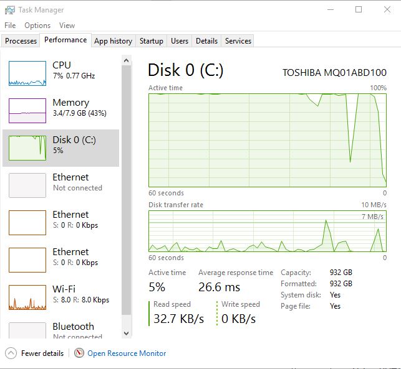Screen dimensions: 401x369
Task: Click the Page file Yes value
Action: click(x=335, y=306)
